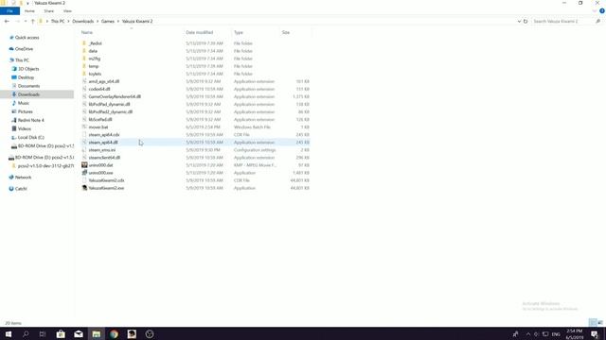
Task: Click This PC in the address breadcrumb
Action: pos(58,21)
